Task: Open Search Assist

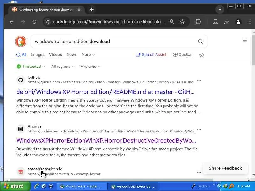Action: click(x=151, y=55)
